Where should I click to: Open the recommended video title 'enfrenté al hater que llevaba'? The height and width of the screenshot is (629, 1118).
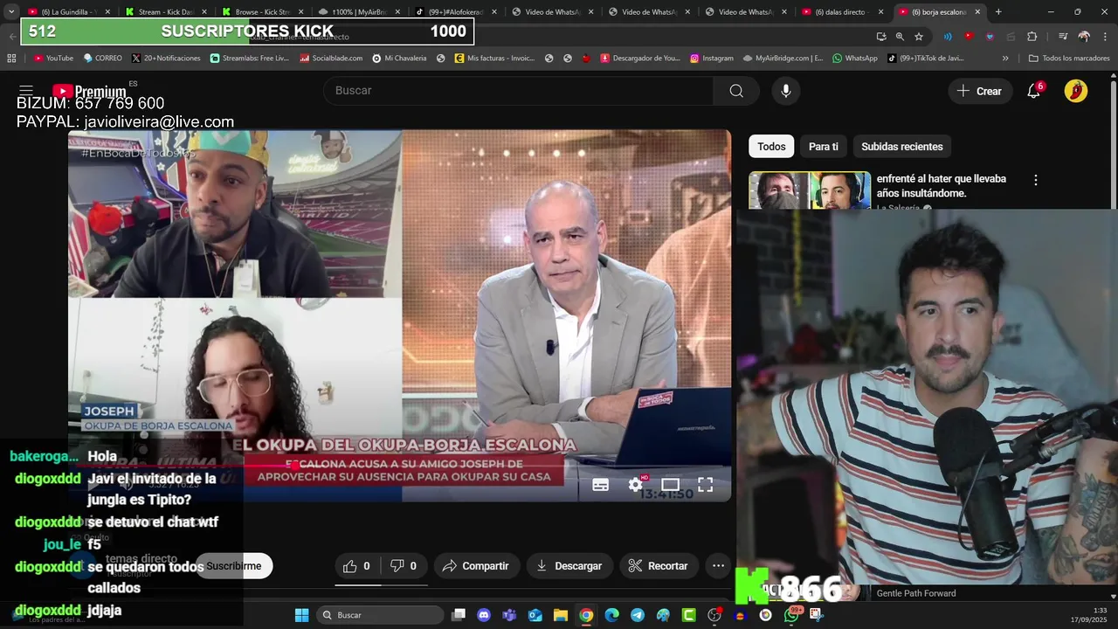942,186
